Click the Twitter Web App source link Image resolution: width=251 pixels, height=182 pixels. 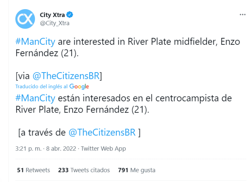click(103, 148)
